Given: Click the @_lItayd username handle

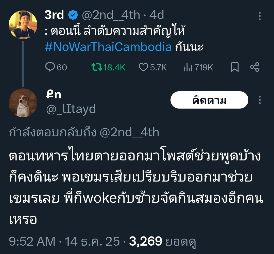Looking at the screenshot, I should [x=71, y=109].
